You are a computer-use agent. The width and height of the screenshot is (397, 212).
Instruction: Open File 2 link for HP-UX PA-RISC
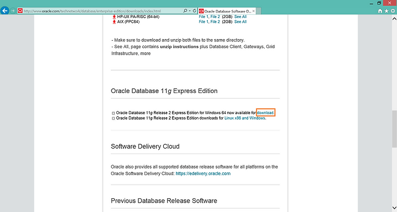coord(215,17)
